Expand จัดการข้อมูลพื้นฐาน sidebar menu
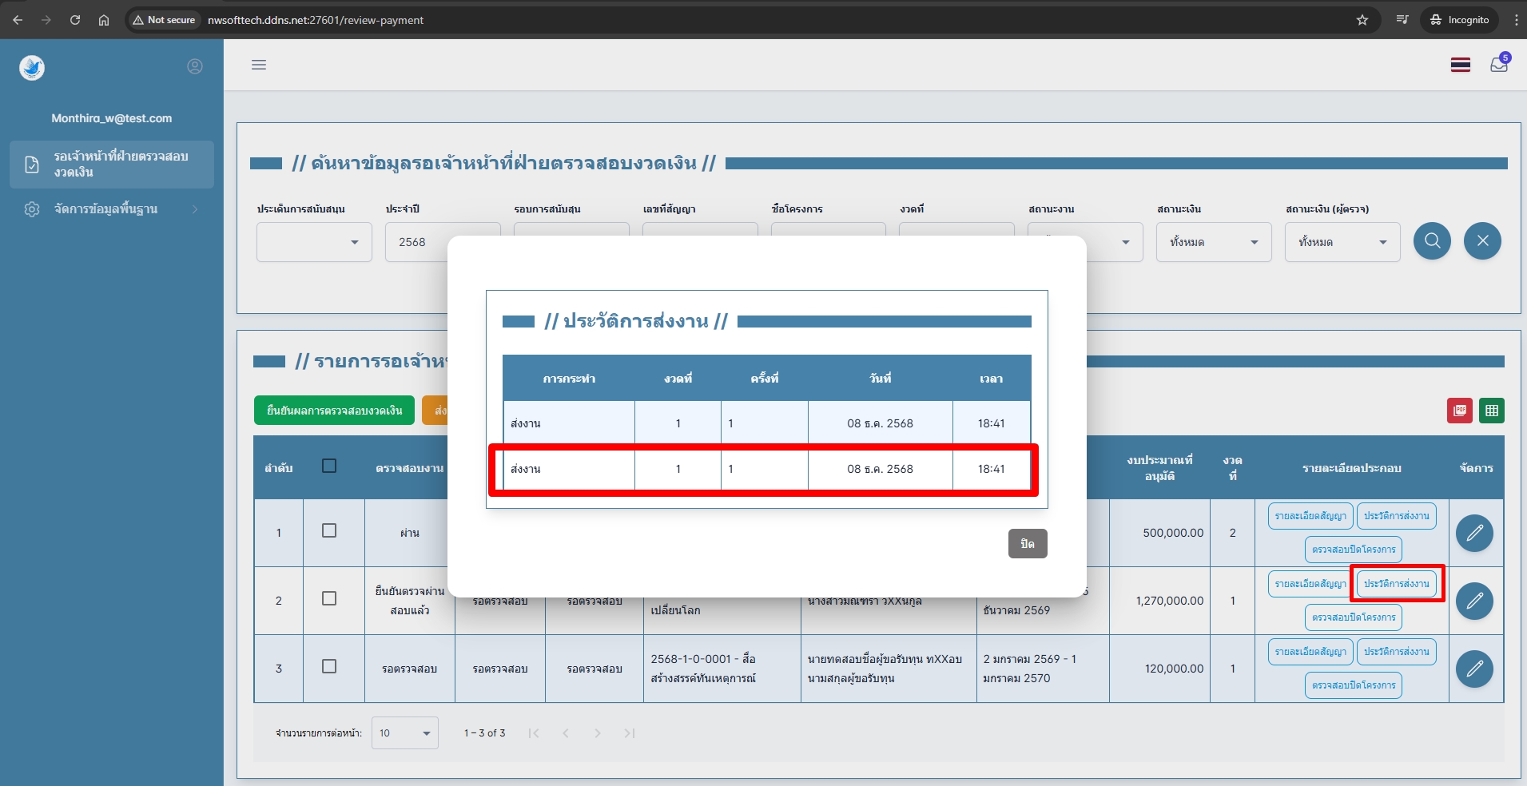 click(112, 209)
